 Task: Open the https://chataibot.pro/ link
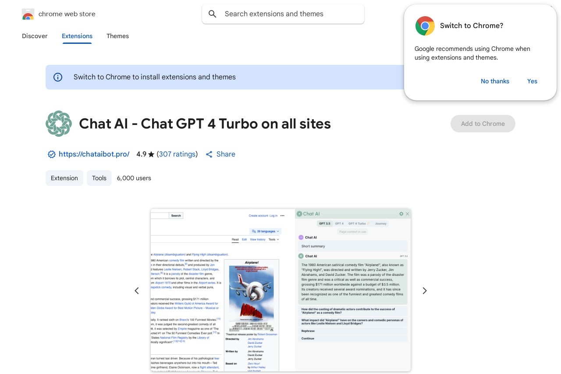coord(94,154)
